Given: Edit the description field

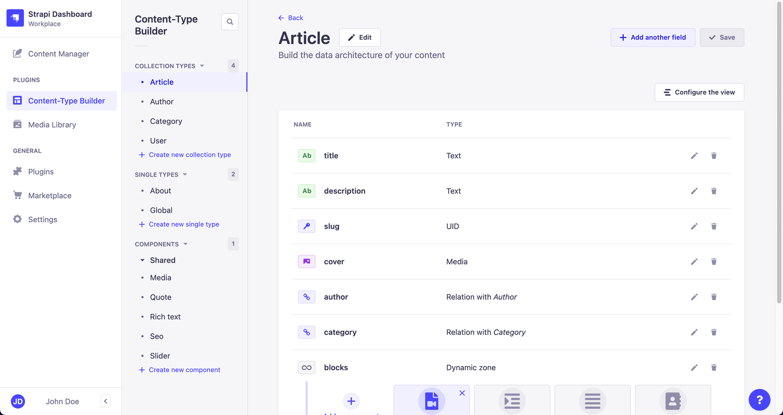Looking at the screenshot, I should pyautogui.click(x=694, y=191).
